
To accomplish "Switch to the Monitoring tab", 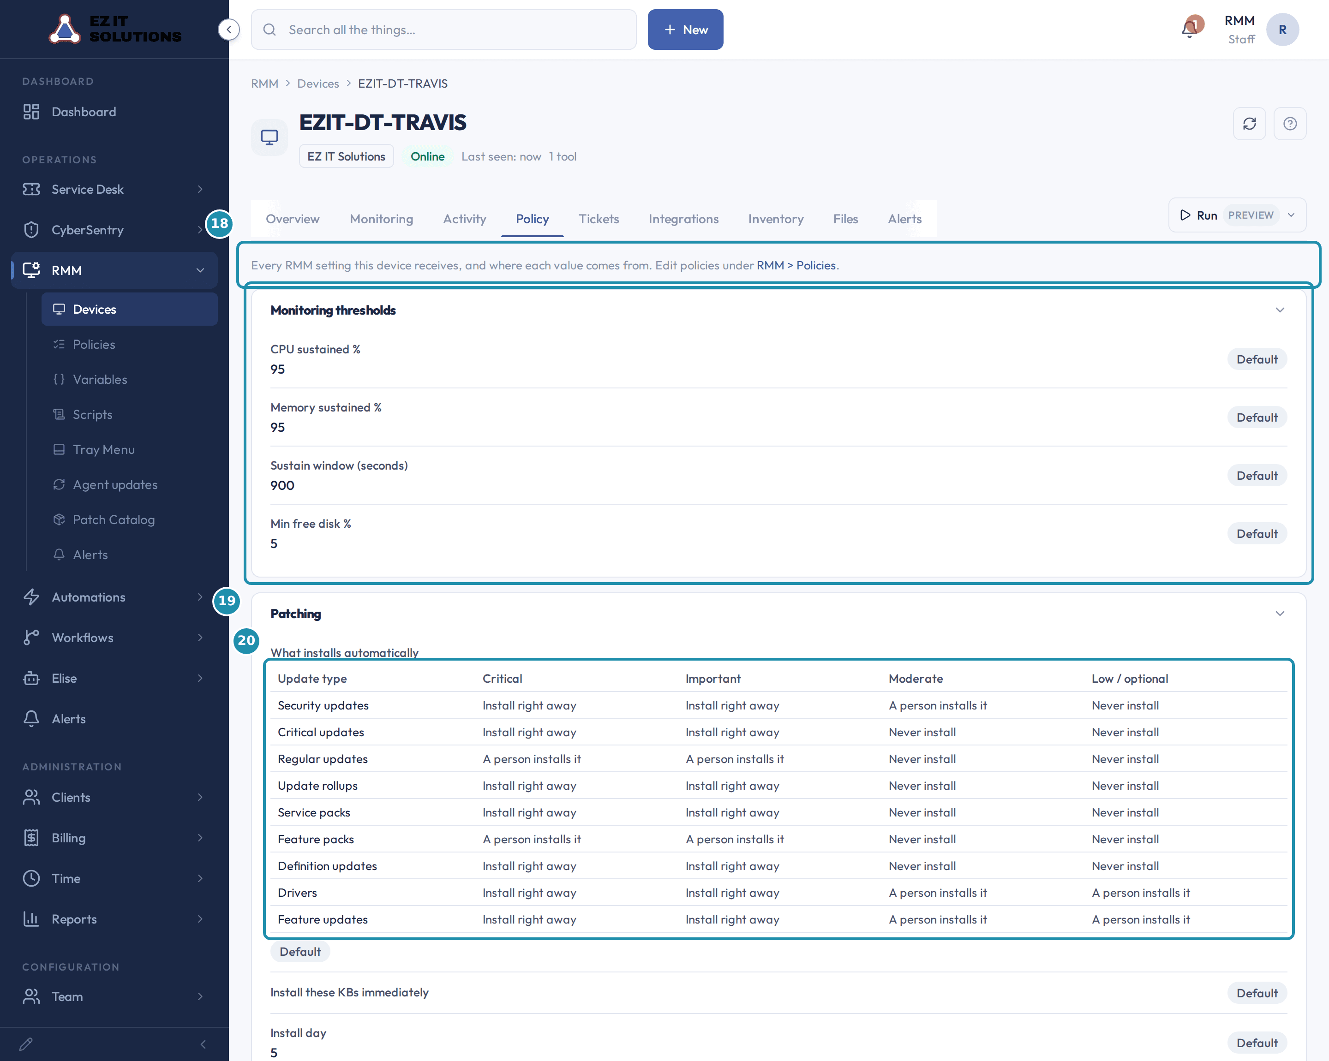I will click(381, 219).
